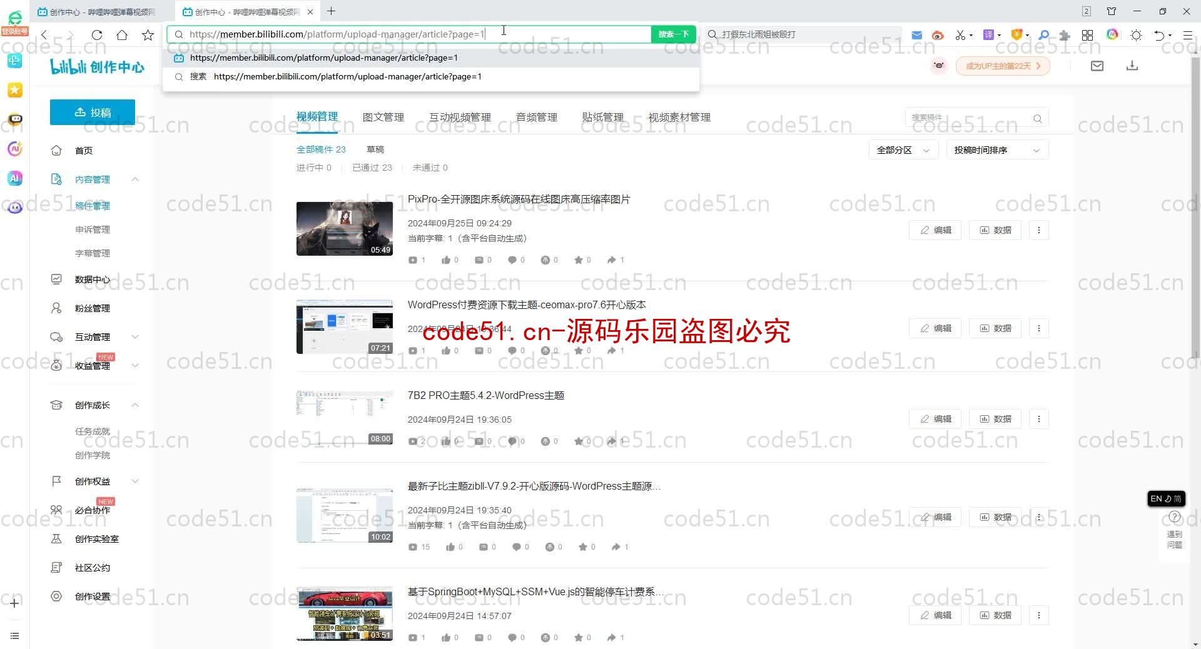This screenshot has height=649, width=1201.
Task: Open the help question mark icon
Action: tap(1175, 517)
